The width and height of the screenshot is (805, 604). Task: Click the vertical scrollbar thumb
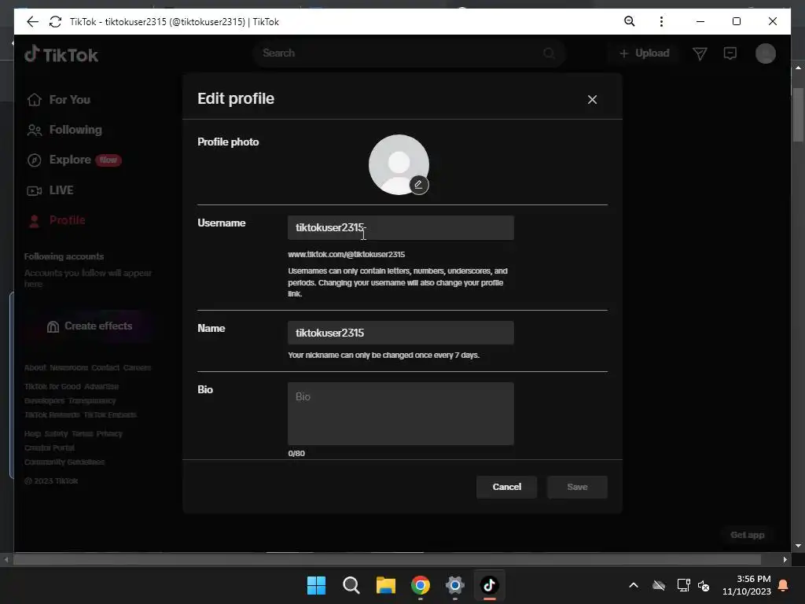[x=798, y=114]
